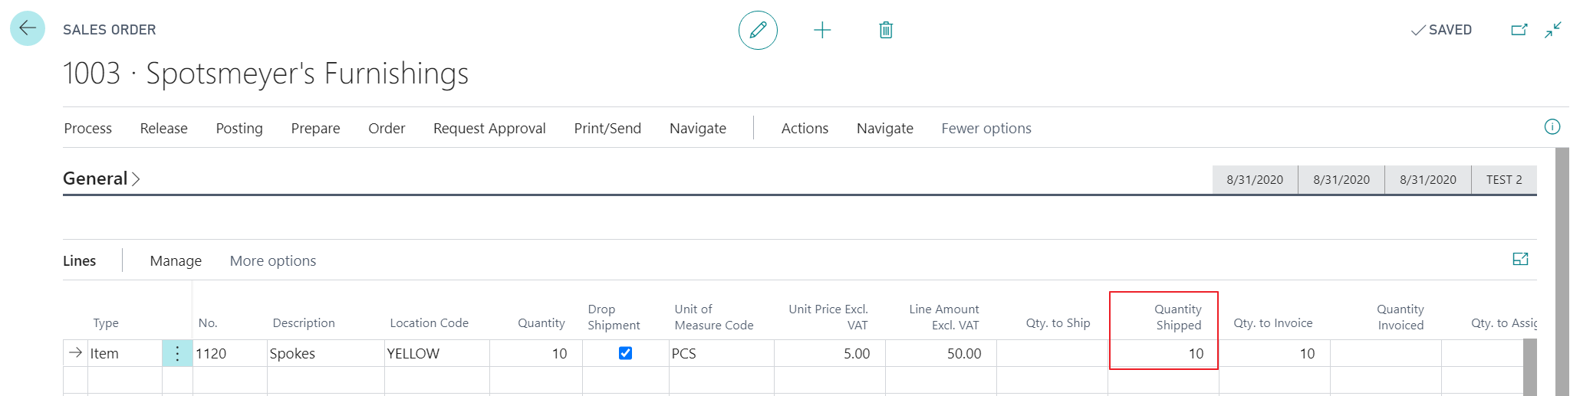This screenshot has height=396, width=1570.
Task: Click the trash delete icon
Action: [886, 31]
